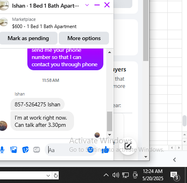Click the Meet Now tray icon

point(135,175)
